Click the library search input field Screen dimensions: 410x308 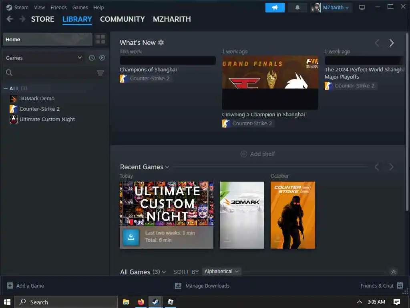pos(54,73)
